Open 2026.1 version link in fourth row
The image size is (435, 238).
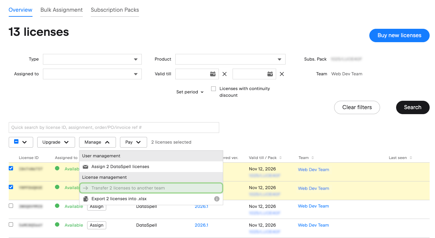(201, 225)
